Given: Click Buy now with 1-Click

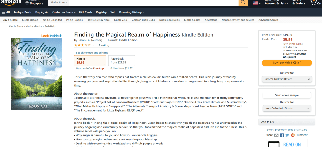Looking at the screenshot, I should pyautogui.click(x=287, y=63).
